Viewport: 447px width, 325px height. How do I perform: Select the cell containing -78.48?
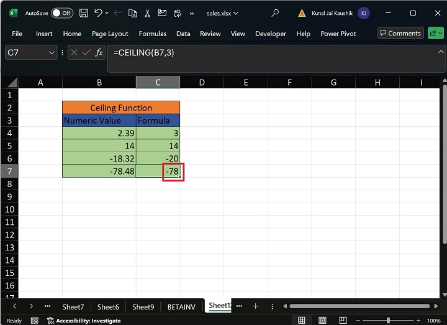click(x=99, y=172)
